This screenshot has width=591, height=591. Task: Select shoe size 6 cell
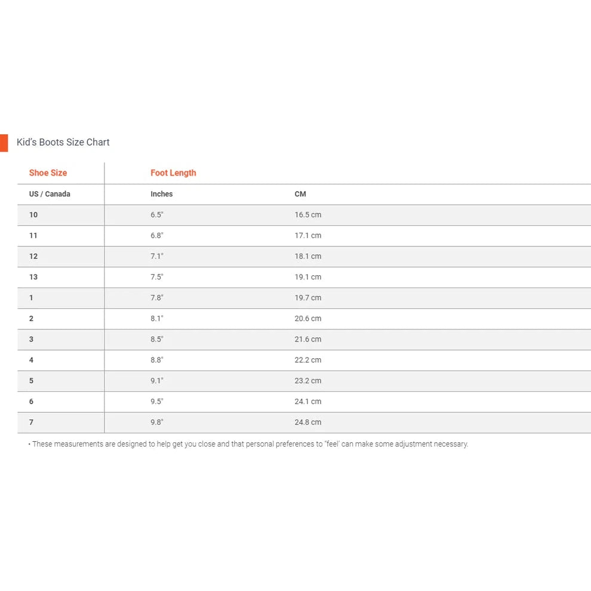[x=31, y=402]
